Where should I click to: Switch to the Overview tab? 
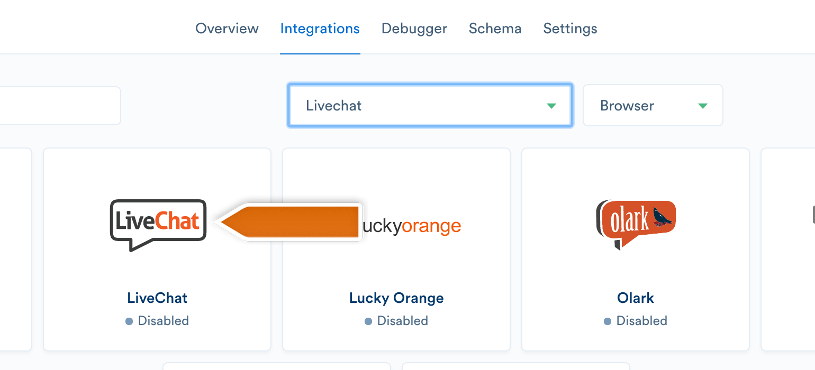[227, 28]
